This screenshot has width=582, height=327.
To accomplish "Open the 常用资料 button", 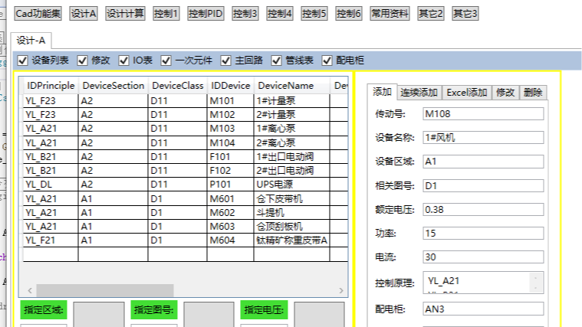I will tap(390, 14).
